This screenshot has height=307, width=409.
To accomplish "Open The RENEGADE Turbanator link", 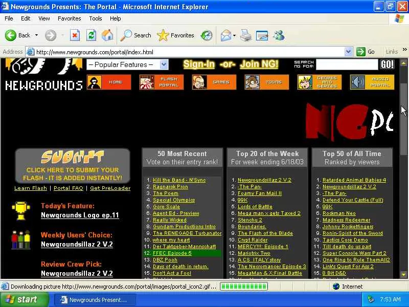I will [x=187, y=233].
